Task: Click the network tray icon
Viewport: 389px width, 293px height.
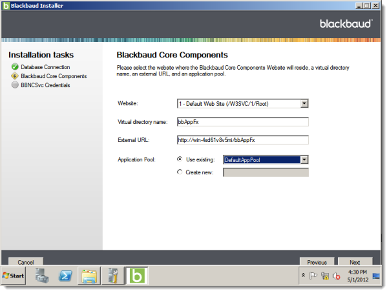Action: point(325,276)
